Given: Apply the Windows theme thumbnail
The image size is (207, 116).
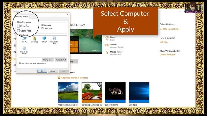Looking at the screenshot, I should tap(139, 92).
